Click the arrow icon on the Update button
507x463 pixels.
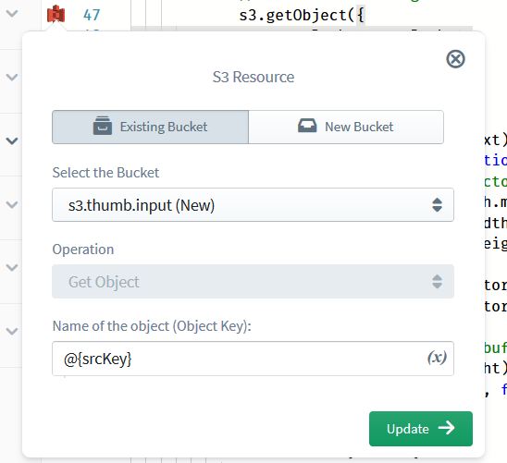(x=447, y=428)
